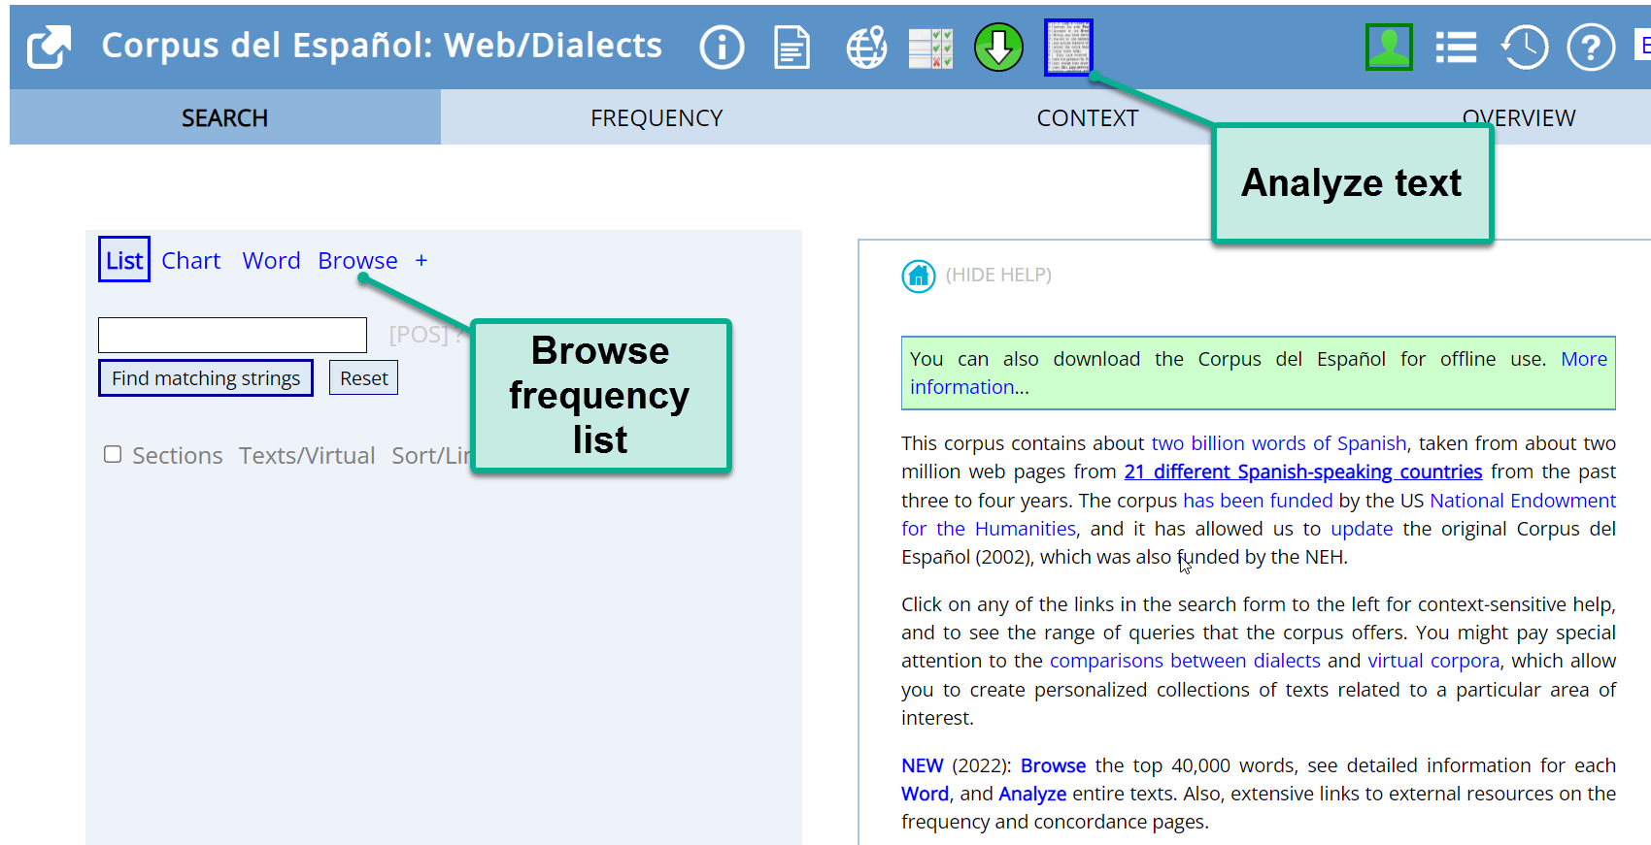
Task: Open the Sections options label
Action: point(178,455)
